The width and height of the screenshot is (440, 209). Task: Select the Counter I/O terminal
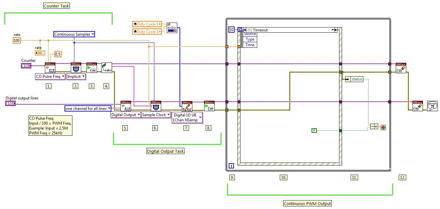pyautogui.click(x=26, y=66)
